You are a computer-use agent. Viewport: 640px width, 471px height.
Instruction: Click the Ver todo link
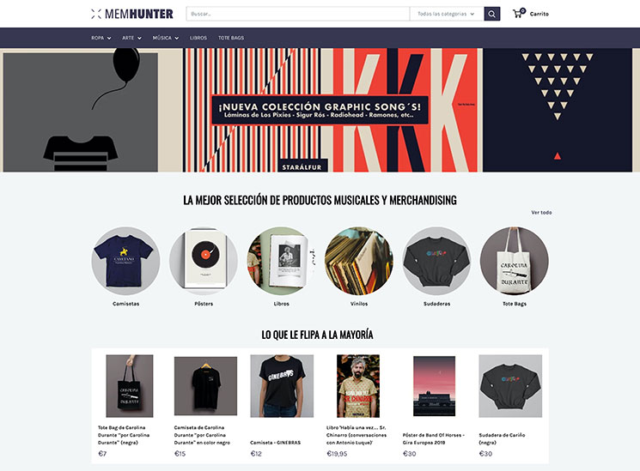pos(541,213)
